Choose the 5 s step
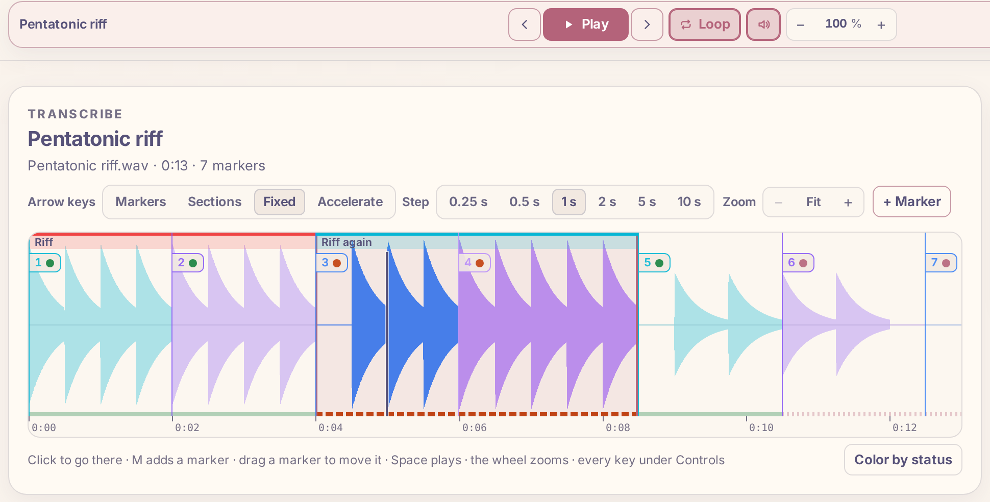 coord(647,202)
